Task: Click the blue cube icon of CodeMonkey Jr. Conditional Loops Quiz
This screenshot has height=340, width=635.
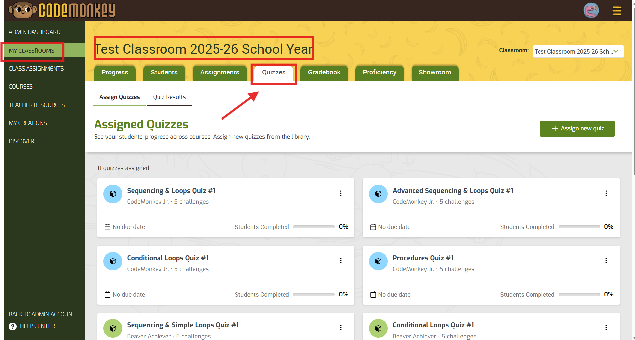Action: point(113,261)
